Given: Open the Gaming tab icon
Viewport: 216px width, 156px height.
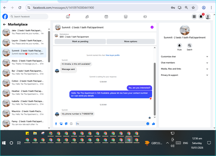Looking at the screenshot, I should pos(145,17).
